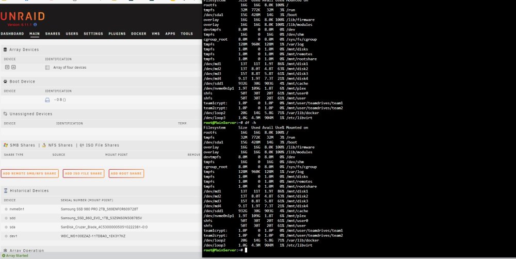Viewport: 516px width, 259px height.
Task: Click the boot drive icon beside '- 0 B ()'
Action: click(x=47, y=100)
